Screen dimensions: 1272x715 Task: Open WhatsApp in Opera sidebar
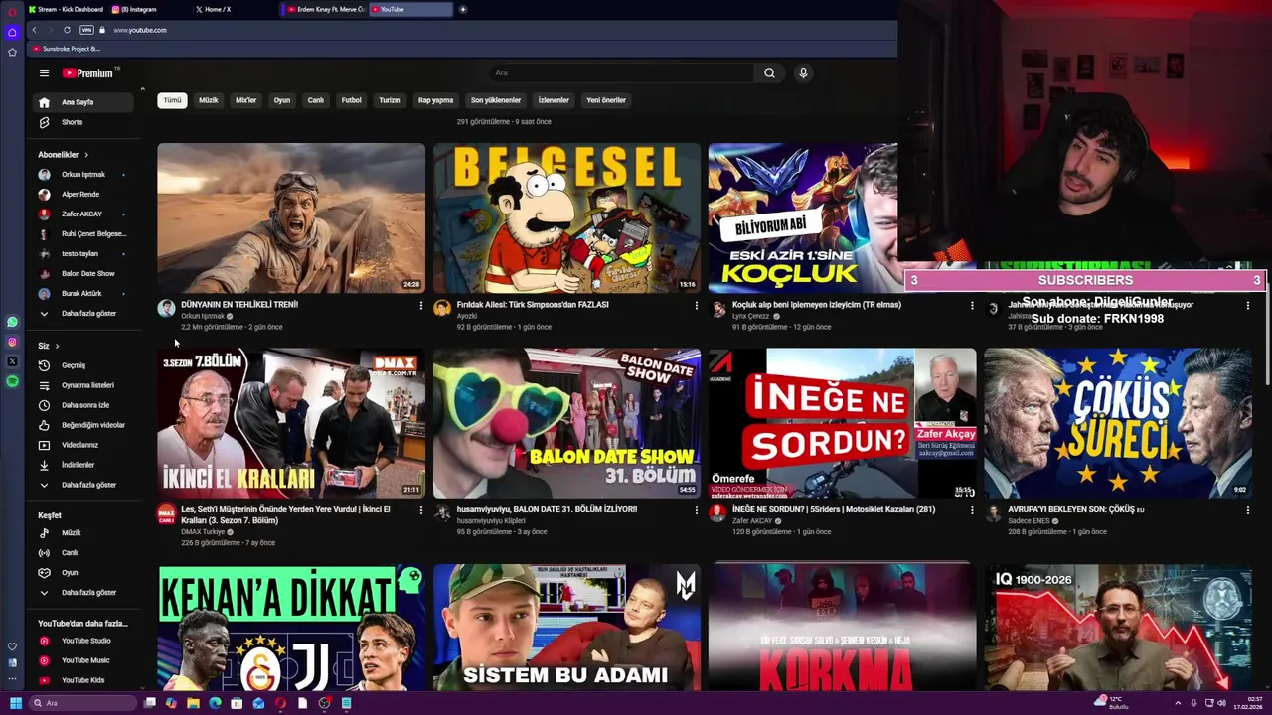click(12, 322)
